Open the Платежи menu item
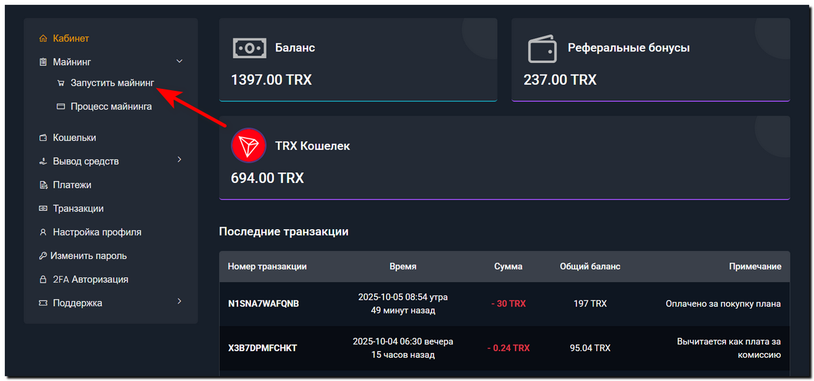 pos(72,184)
